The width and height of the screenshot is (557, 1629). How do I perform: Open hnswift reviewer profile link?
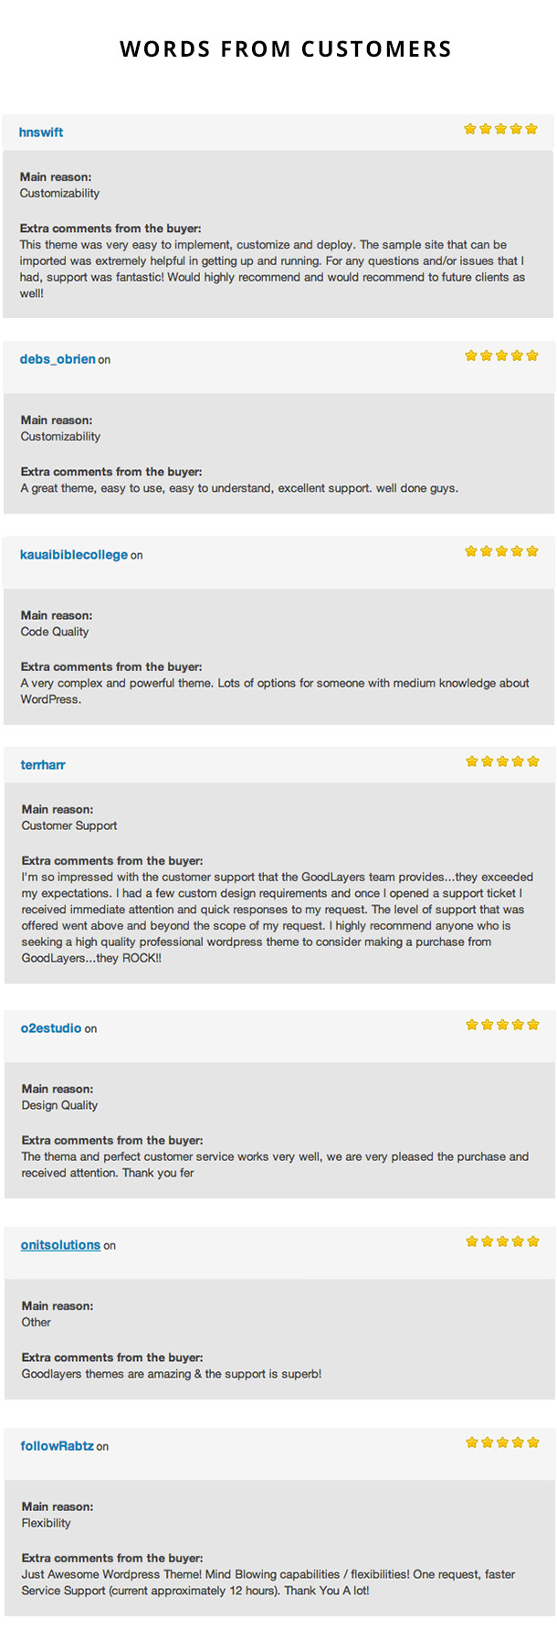41,133
